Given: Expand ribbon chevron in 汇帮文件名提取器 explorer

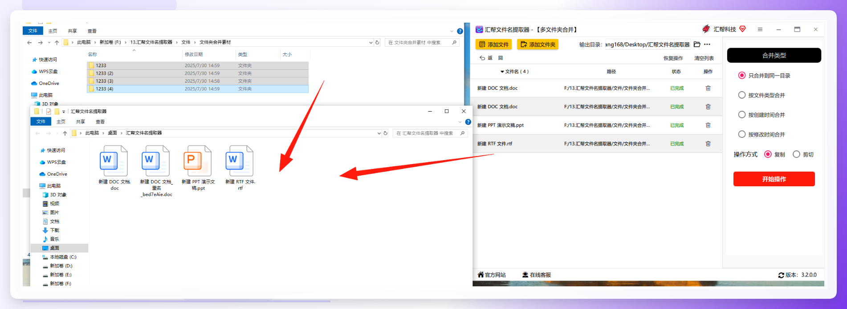Looking at the screenshot, I should tap(460, 122).
